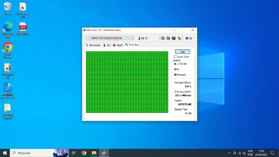Viewport: 279px width, 157px height.
Task: Click the copy info to clipboard icon
Action: coord(163,38)
